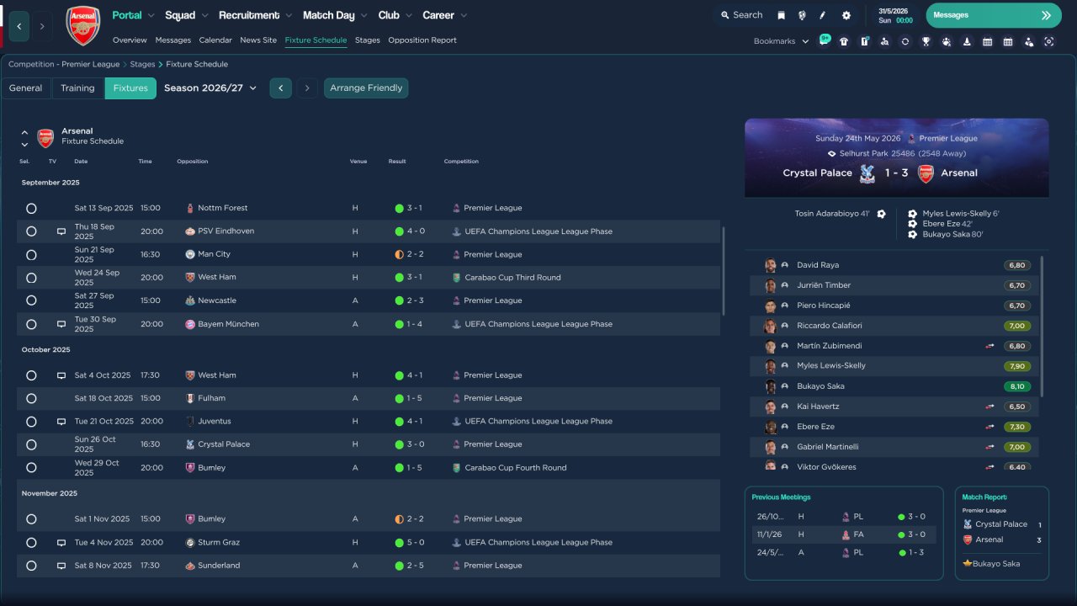Click the Juventus club badge
The height and width of the screenshot is (606, 1077).
coord(190,421)
